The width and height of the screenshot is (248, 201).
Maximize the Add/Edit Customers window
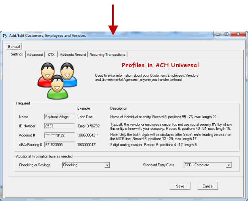pos(227,34)
